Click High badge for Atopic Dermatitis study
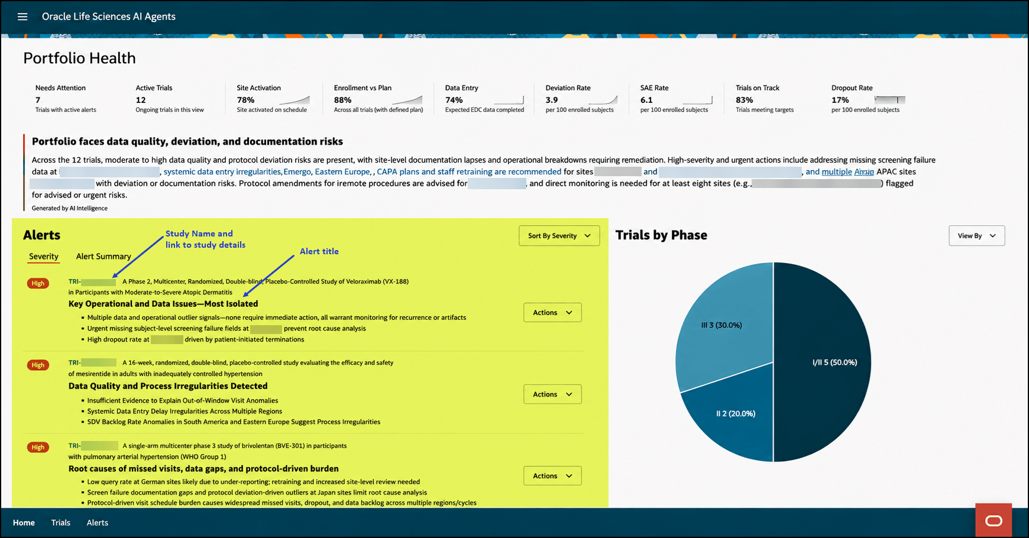 38,283
